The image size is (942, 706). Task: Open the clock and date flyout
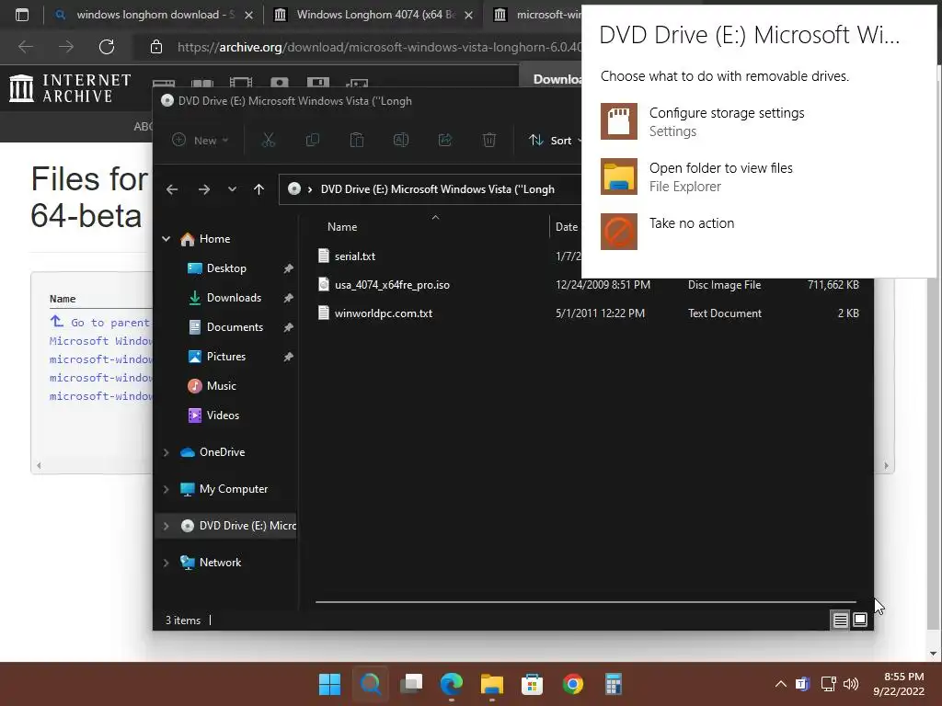[899, 684]
